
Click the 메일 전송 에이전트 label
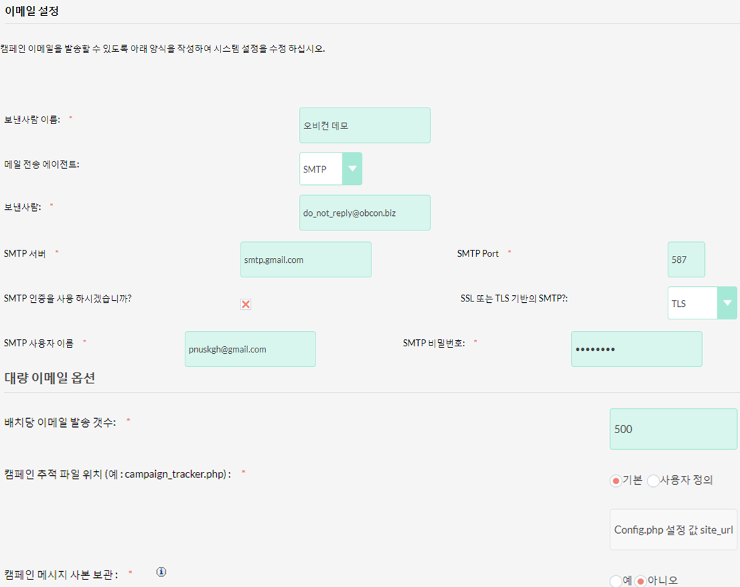(x=41, y=164)
